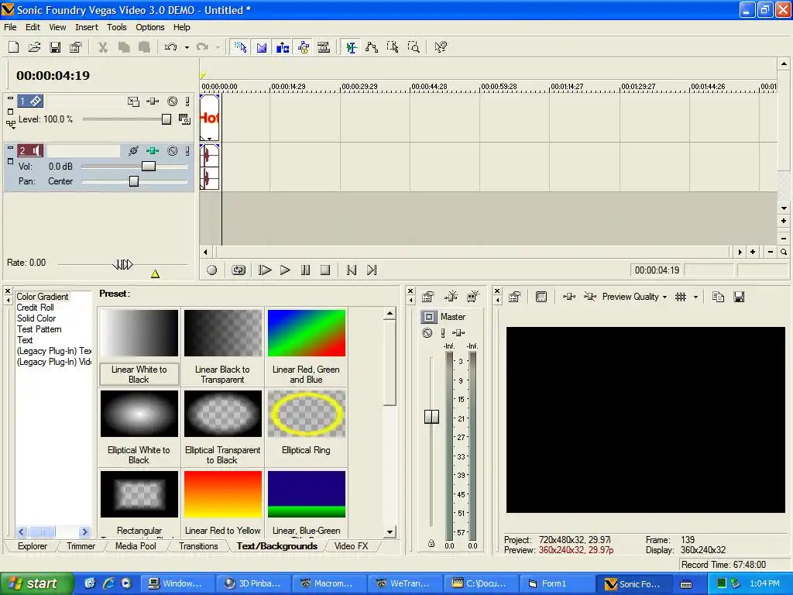Open track 1 Track FX icon

point(153,101)
